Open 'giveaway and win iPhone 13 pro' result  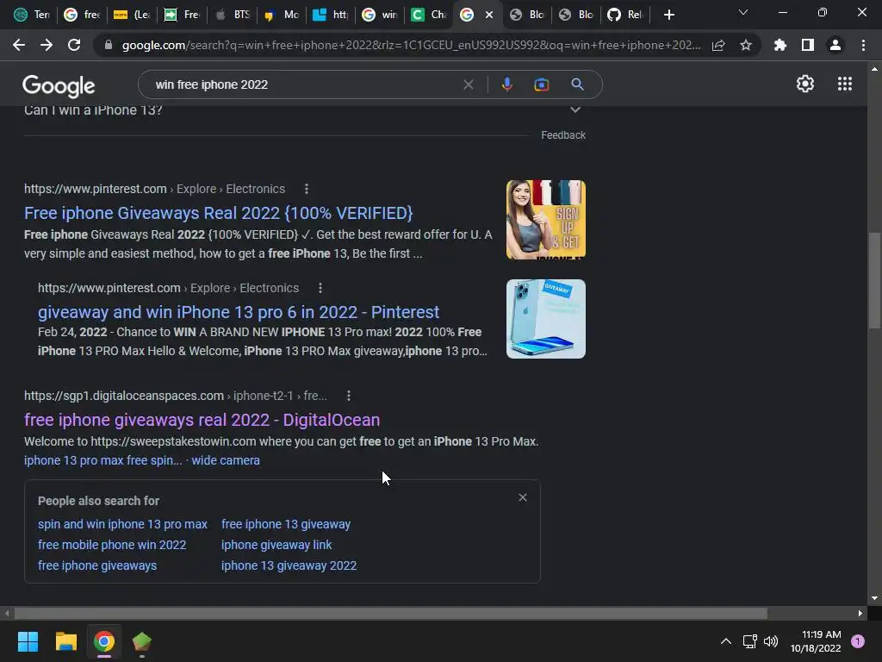[x=239, y=312]
